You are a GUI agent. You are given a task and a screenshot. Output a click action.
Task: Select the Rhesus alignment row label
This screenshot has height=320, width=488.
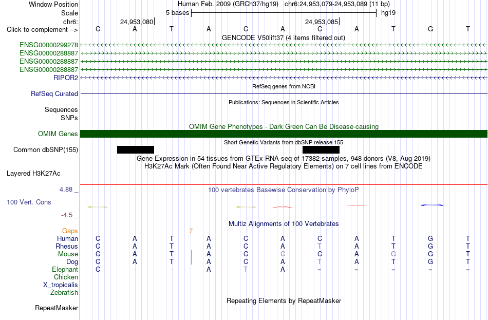coord(67,246)
